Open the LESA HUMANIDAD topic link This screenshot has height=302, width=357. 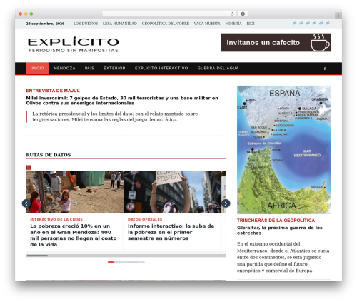click(x=120, y=24)
